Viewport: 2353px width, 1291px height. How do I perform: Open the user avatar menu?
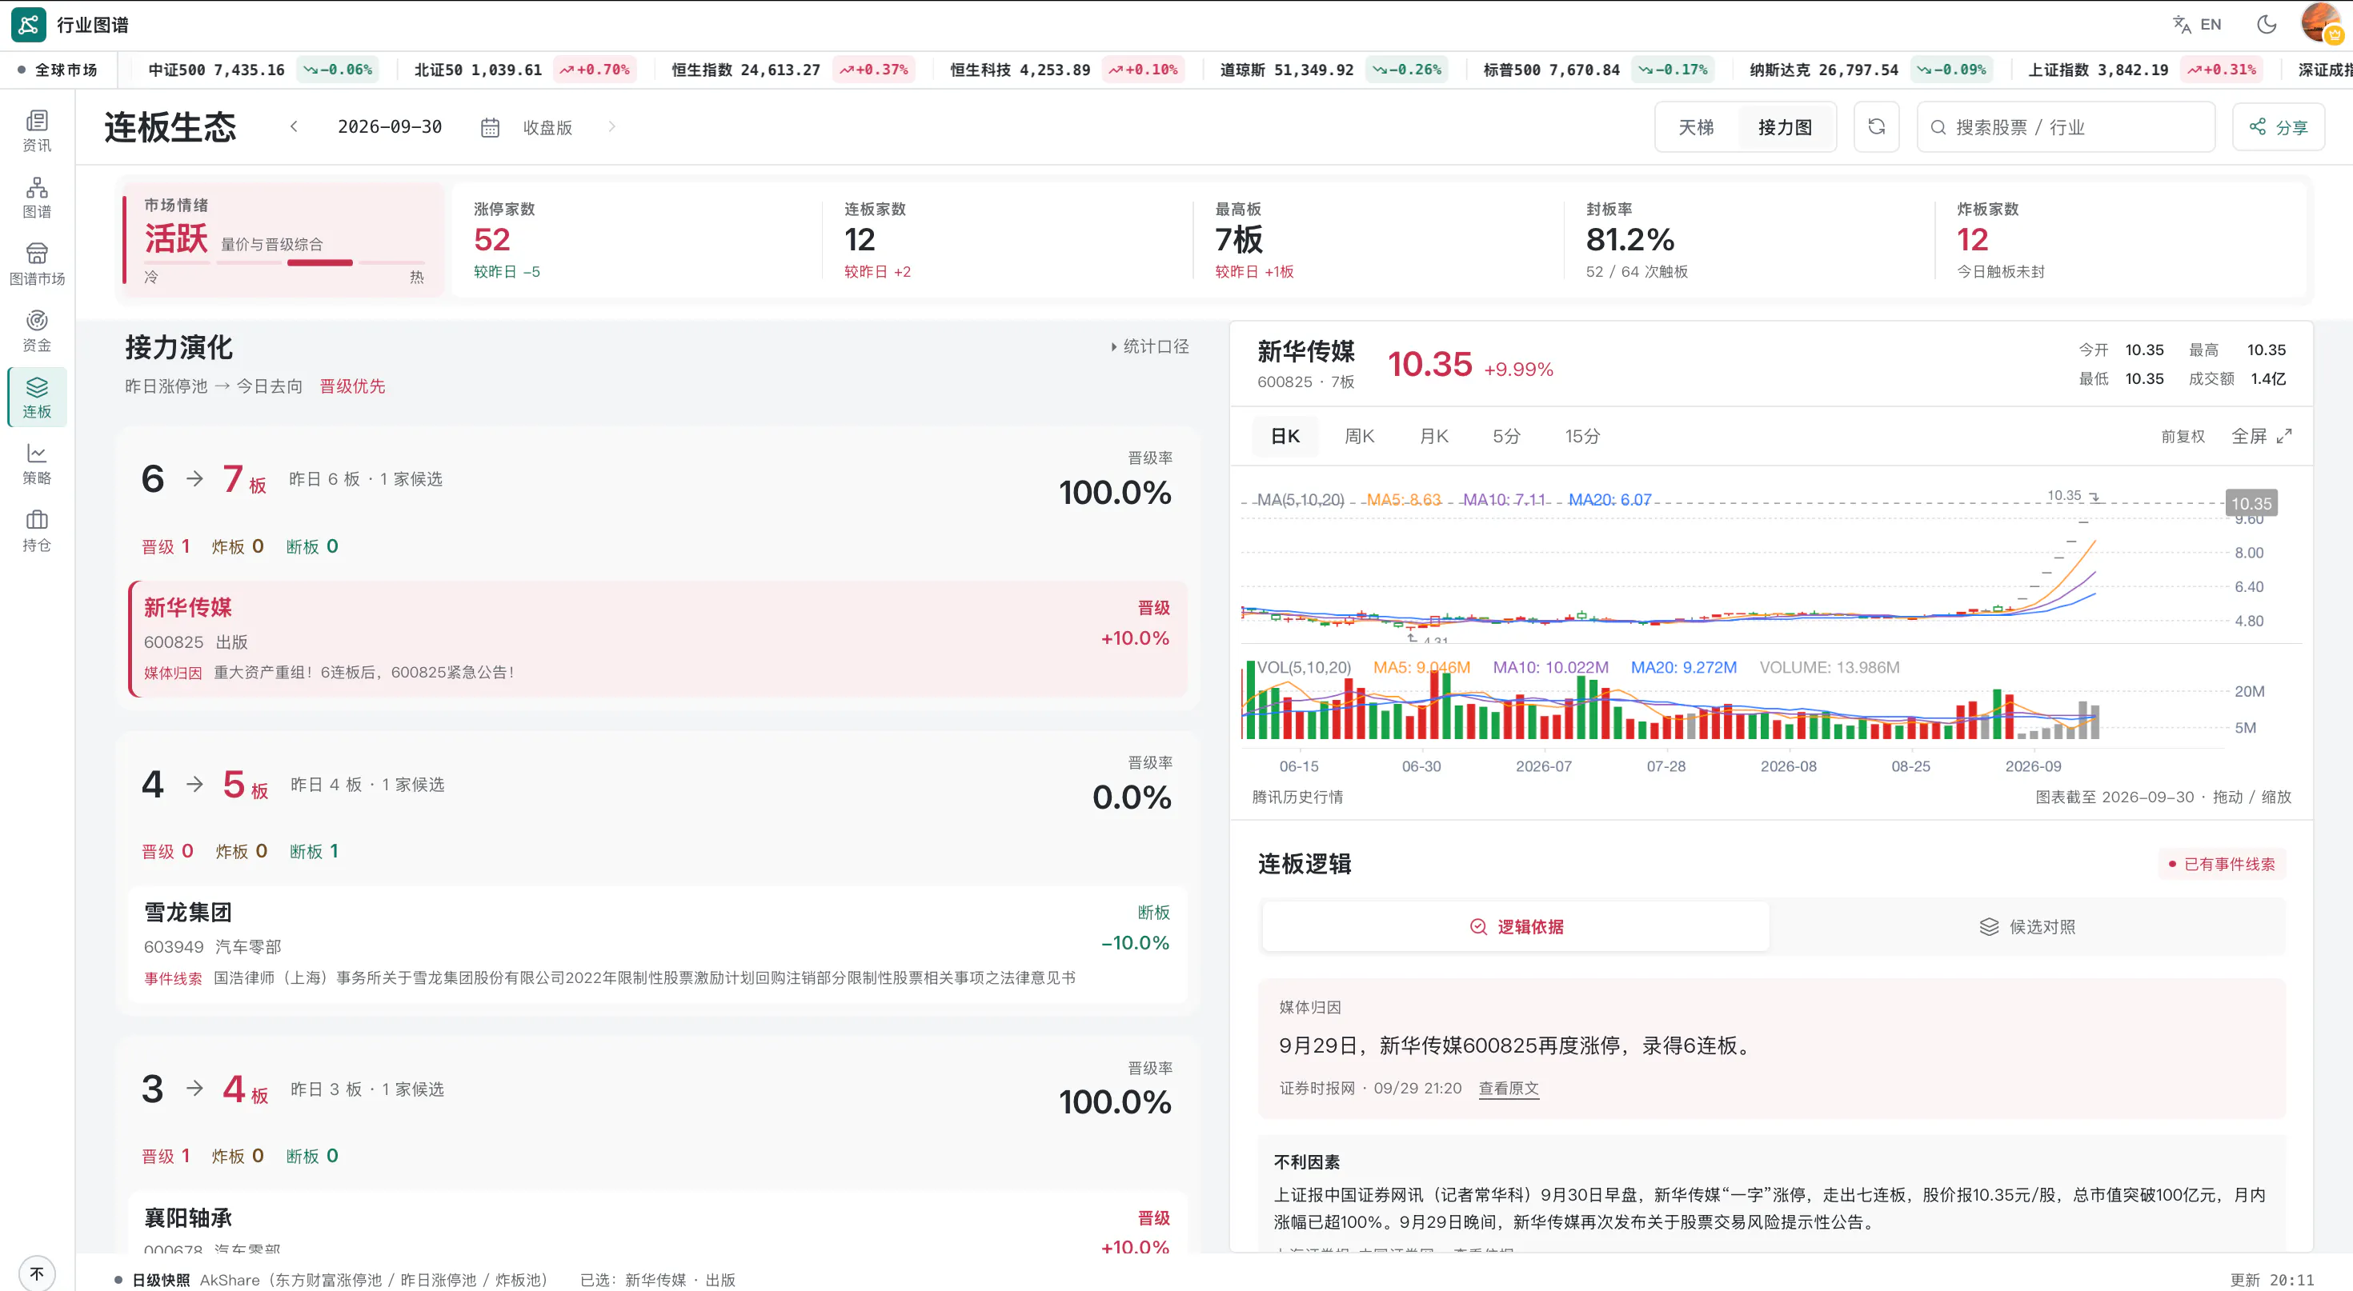pos(2321,23)
